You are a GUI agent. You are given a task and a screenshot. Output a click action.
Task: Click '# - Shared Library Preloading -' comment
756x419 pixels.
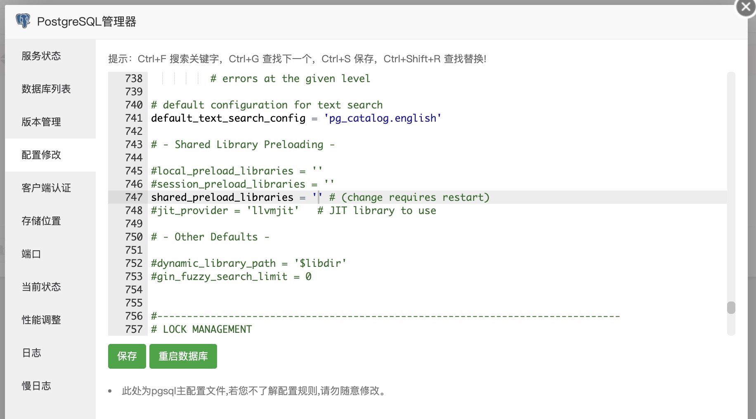click(243, 144)
